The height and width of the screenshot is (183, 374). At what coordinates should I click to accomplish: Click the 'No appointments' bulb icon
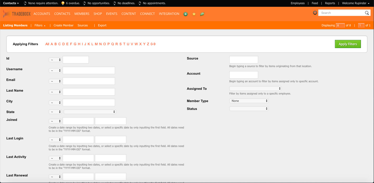[x=140, y=3]
